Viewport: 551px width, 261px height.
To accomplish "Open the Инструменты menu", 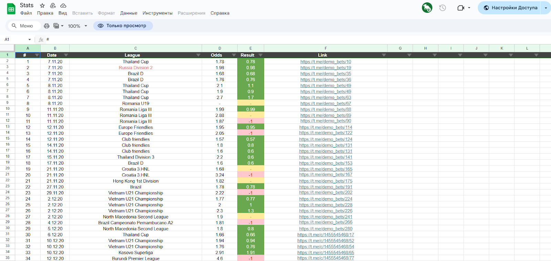I will pyautogui.click(x=157, y=13).
